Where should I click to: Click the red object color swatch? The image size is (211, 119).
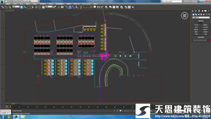pyautogui.click(x=208, y=40)
